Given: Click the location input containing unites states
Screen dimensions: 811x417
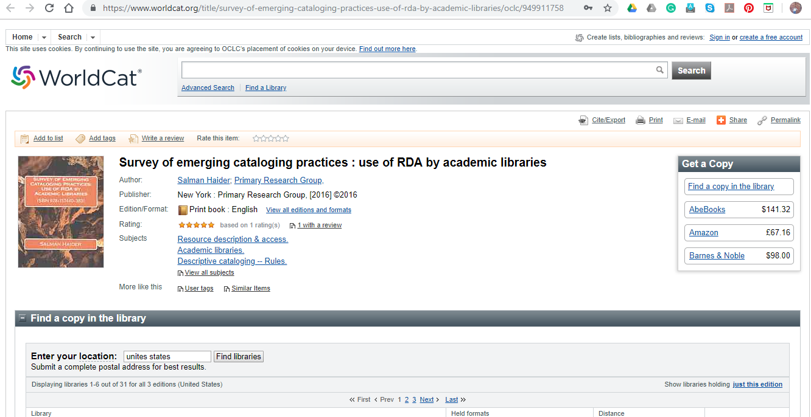Looking at the screenshot, I should [167, 356].
